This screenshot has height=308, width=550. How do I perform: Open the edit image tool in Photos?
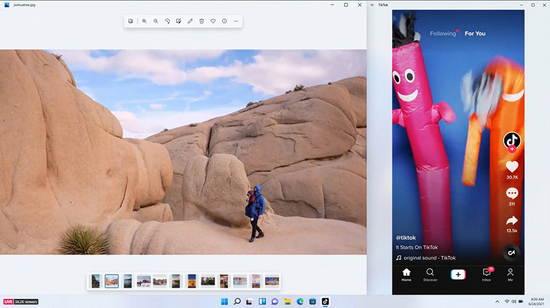pos(178,22)
